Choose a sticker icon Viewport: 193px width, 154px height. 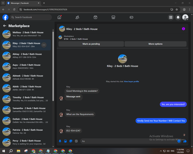coord(71,141)
